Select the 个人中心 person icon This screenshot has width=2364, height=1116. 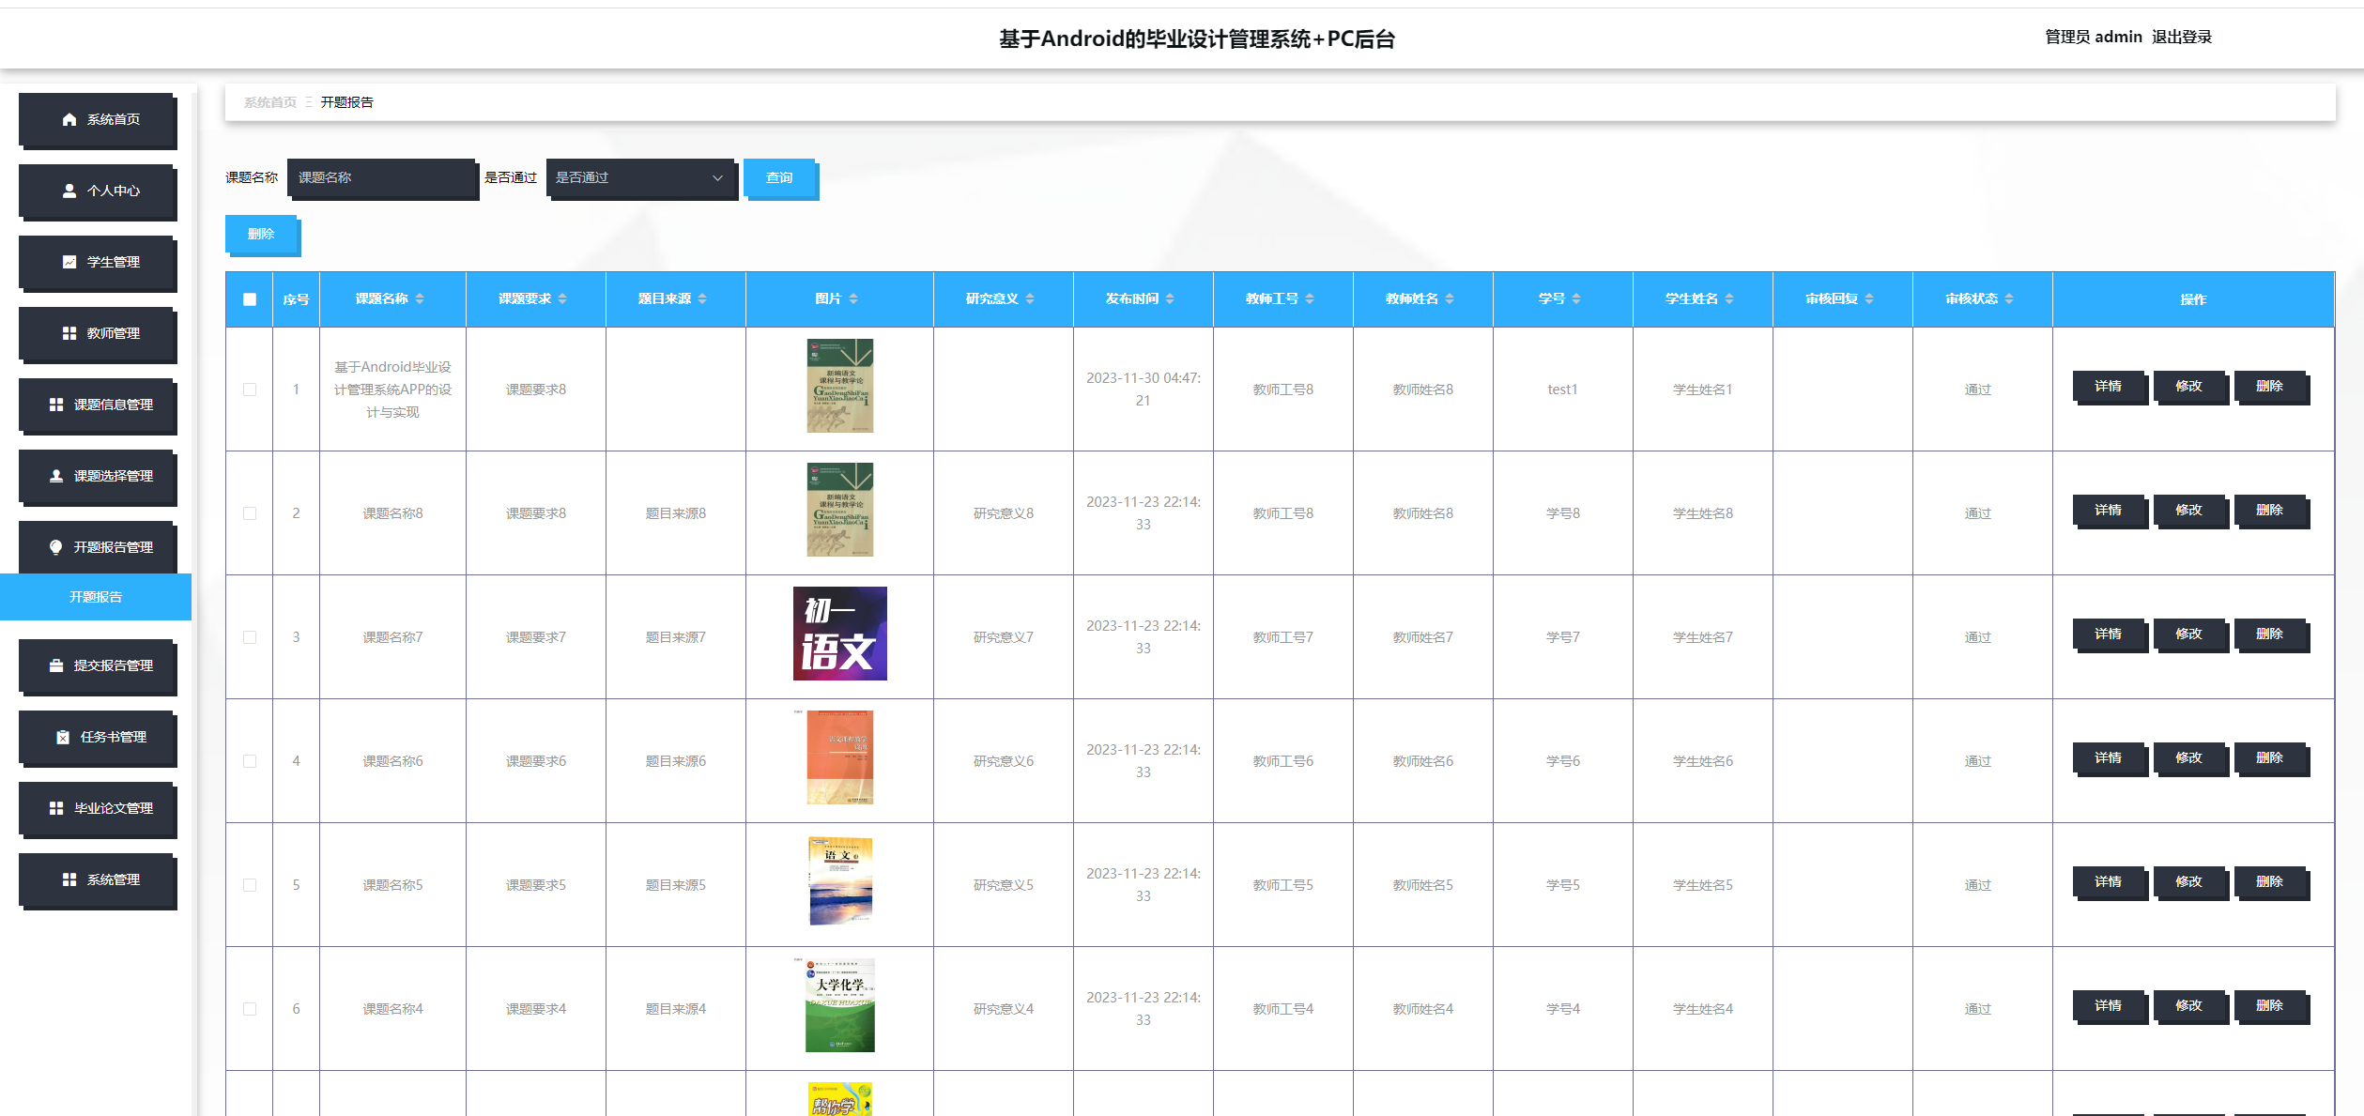(x=68, y=191)
